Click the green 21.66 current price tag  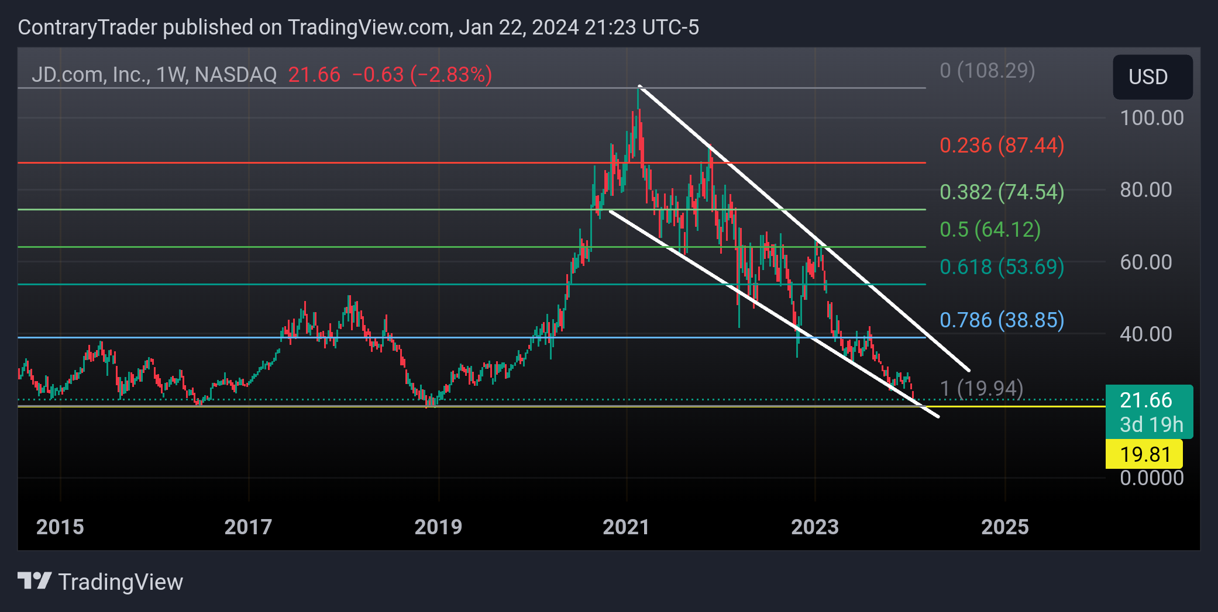tap(1149, 412)
